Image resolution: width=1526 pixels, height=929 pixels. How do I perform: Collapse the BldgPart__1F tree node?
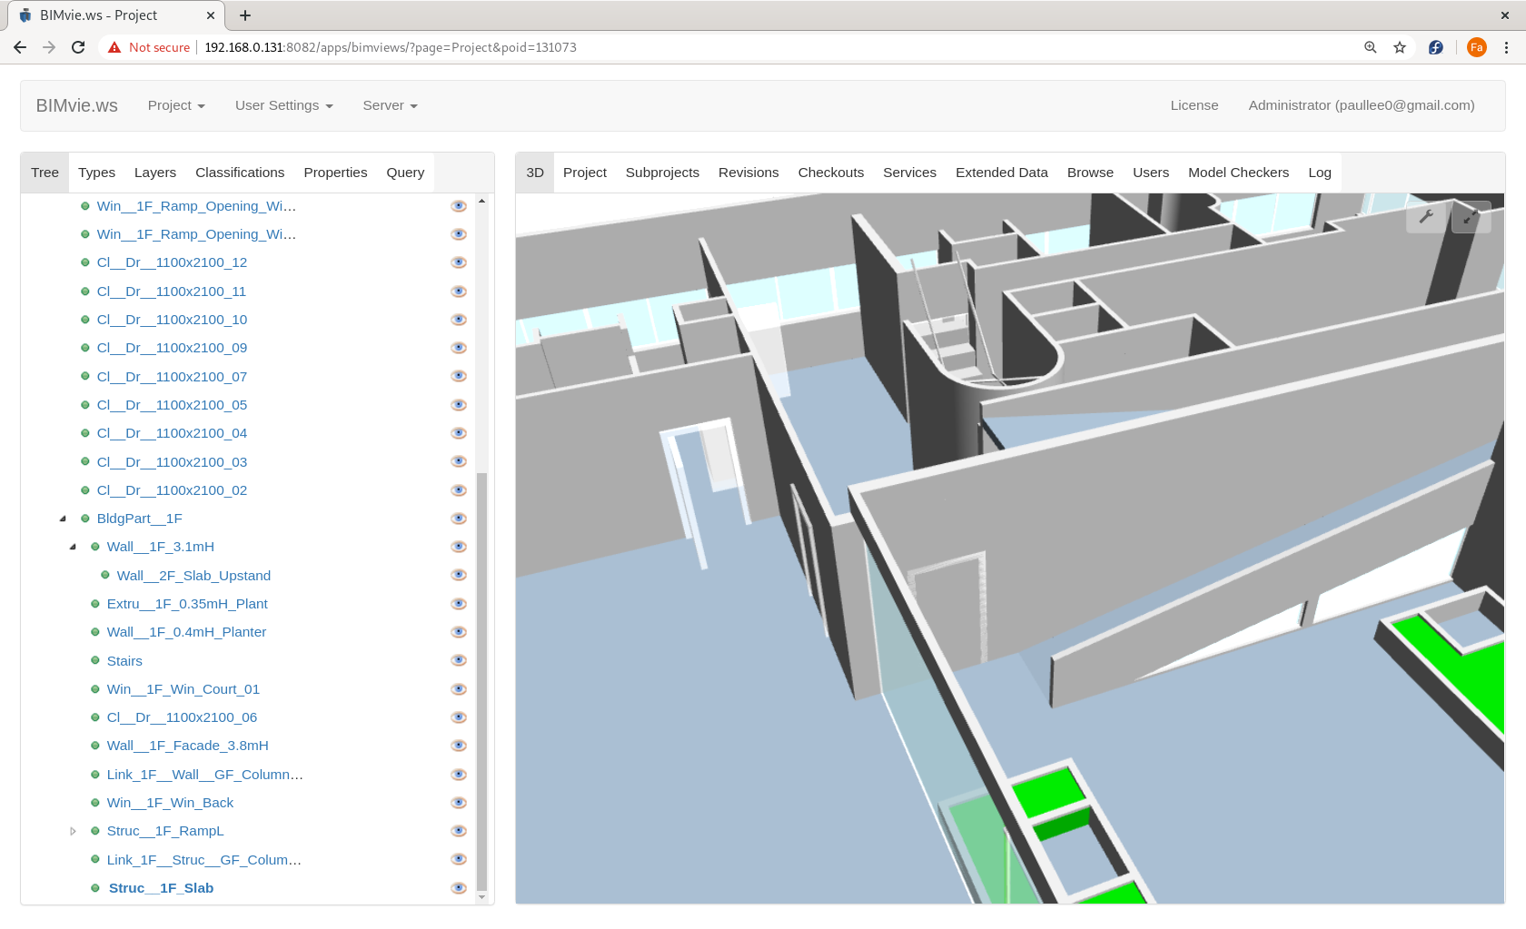pyautogui.click(x=62, y=518)
